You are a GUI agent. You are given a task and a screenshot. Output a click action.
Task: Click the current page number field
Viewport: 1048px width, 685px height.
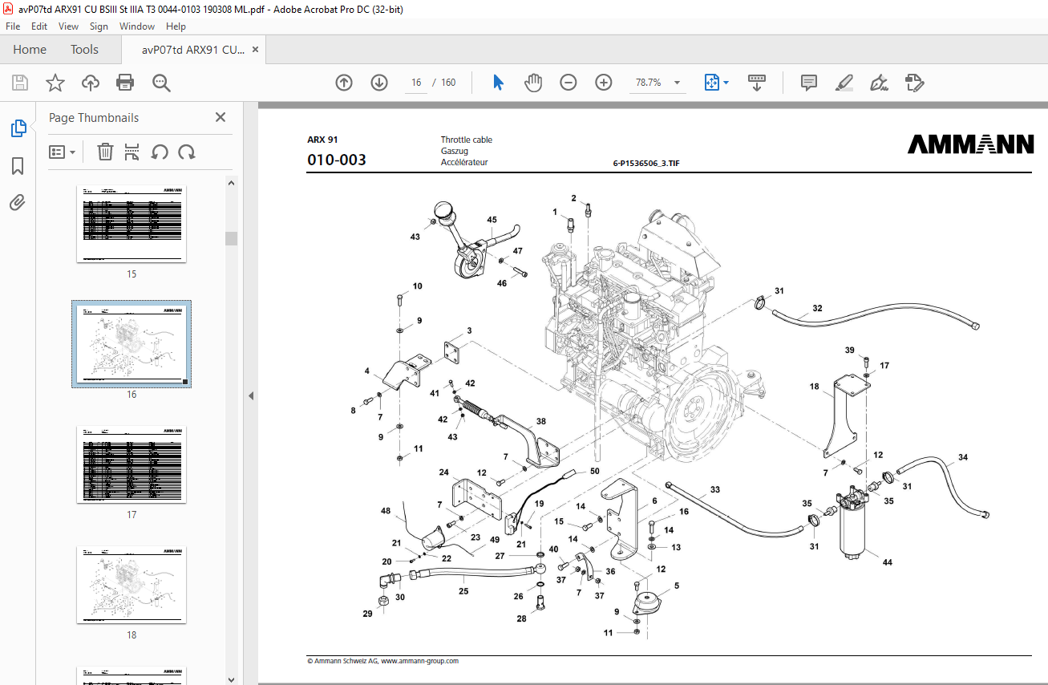coord(416,83)
